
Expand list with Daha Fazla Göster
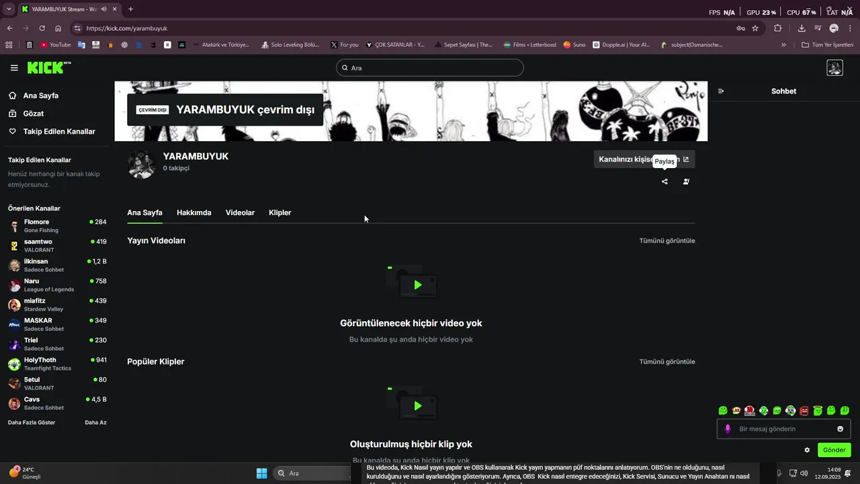click(x=32, y=423)
